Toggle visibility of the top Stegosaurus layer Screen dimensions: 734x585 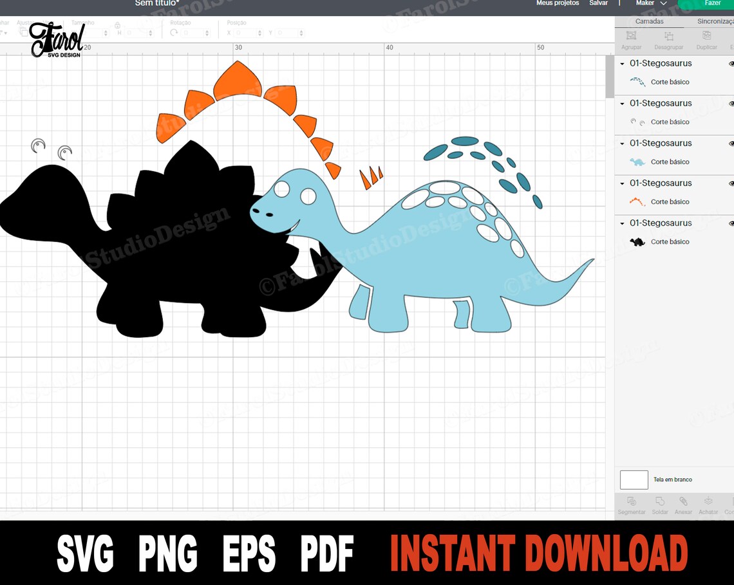pos(730,64)
